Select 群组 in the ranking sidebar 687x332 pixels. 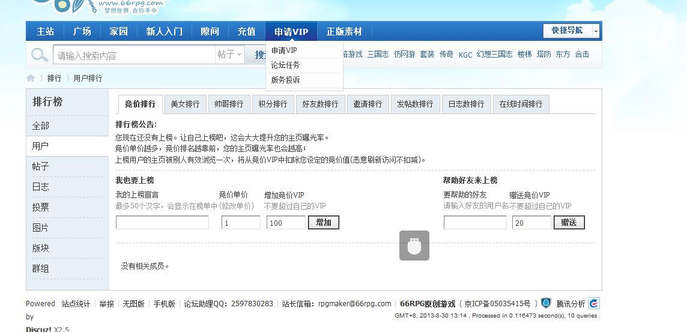pyautogui.click(x=67, y=268)
